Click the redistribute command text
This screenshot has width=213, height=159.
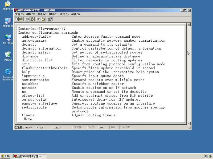point(34,107)
